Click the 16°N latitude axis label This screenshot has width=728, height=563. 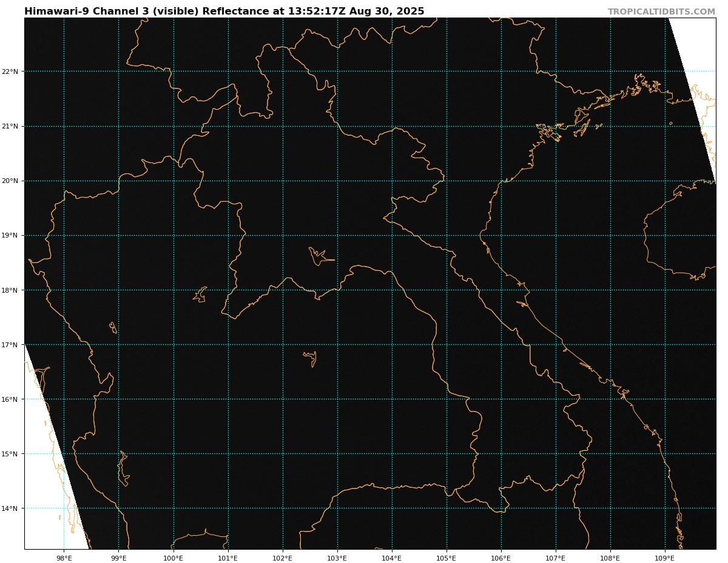point(10,399)
